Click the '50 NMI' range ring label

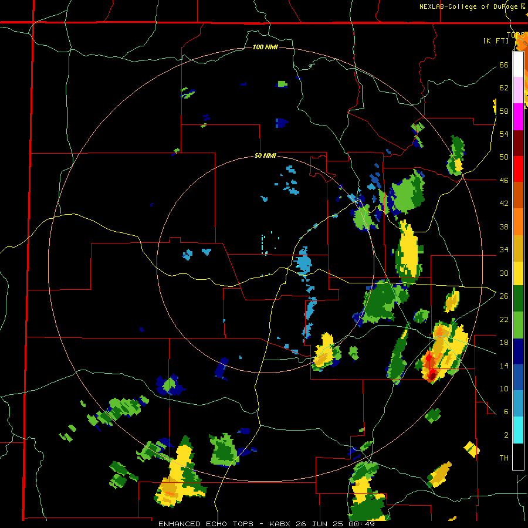tap(265, 155)
